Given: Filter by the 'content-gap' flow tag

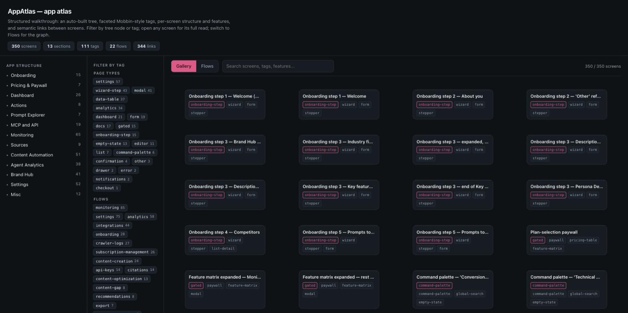Looking at the screenshot, I should [111, 287].
